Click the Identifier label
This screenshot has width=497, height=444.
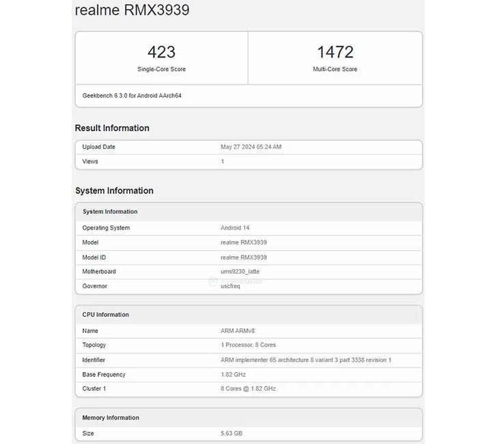point(94,360)
